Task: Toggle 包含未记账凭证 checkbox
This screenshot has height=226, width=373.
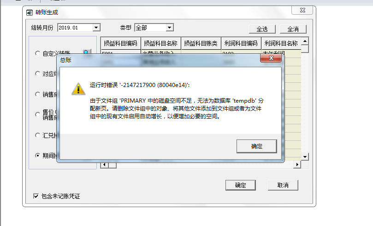Action: coord(36,196)
